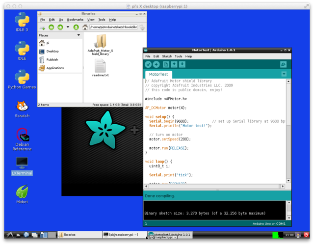This screenshot has height=245, width=314.
Task: Open the Bookmarks menu in file manager
Action: [x=75, y=20]
